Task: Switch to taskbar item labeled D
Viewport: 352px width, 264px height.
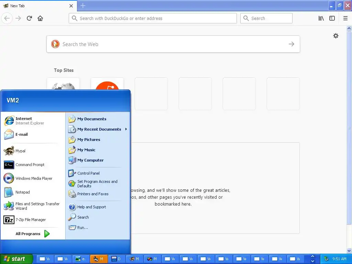Action: click(x=117, y=259)
